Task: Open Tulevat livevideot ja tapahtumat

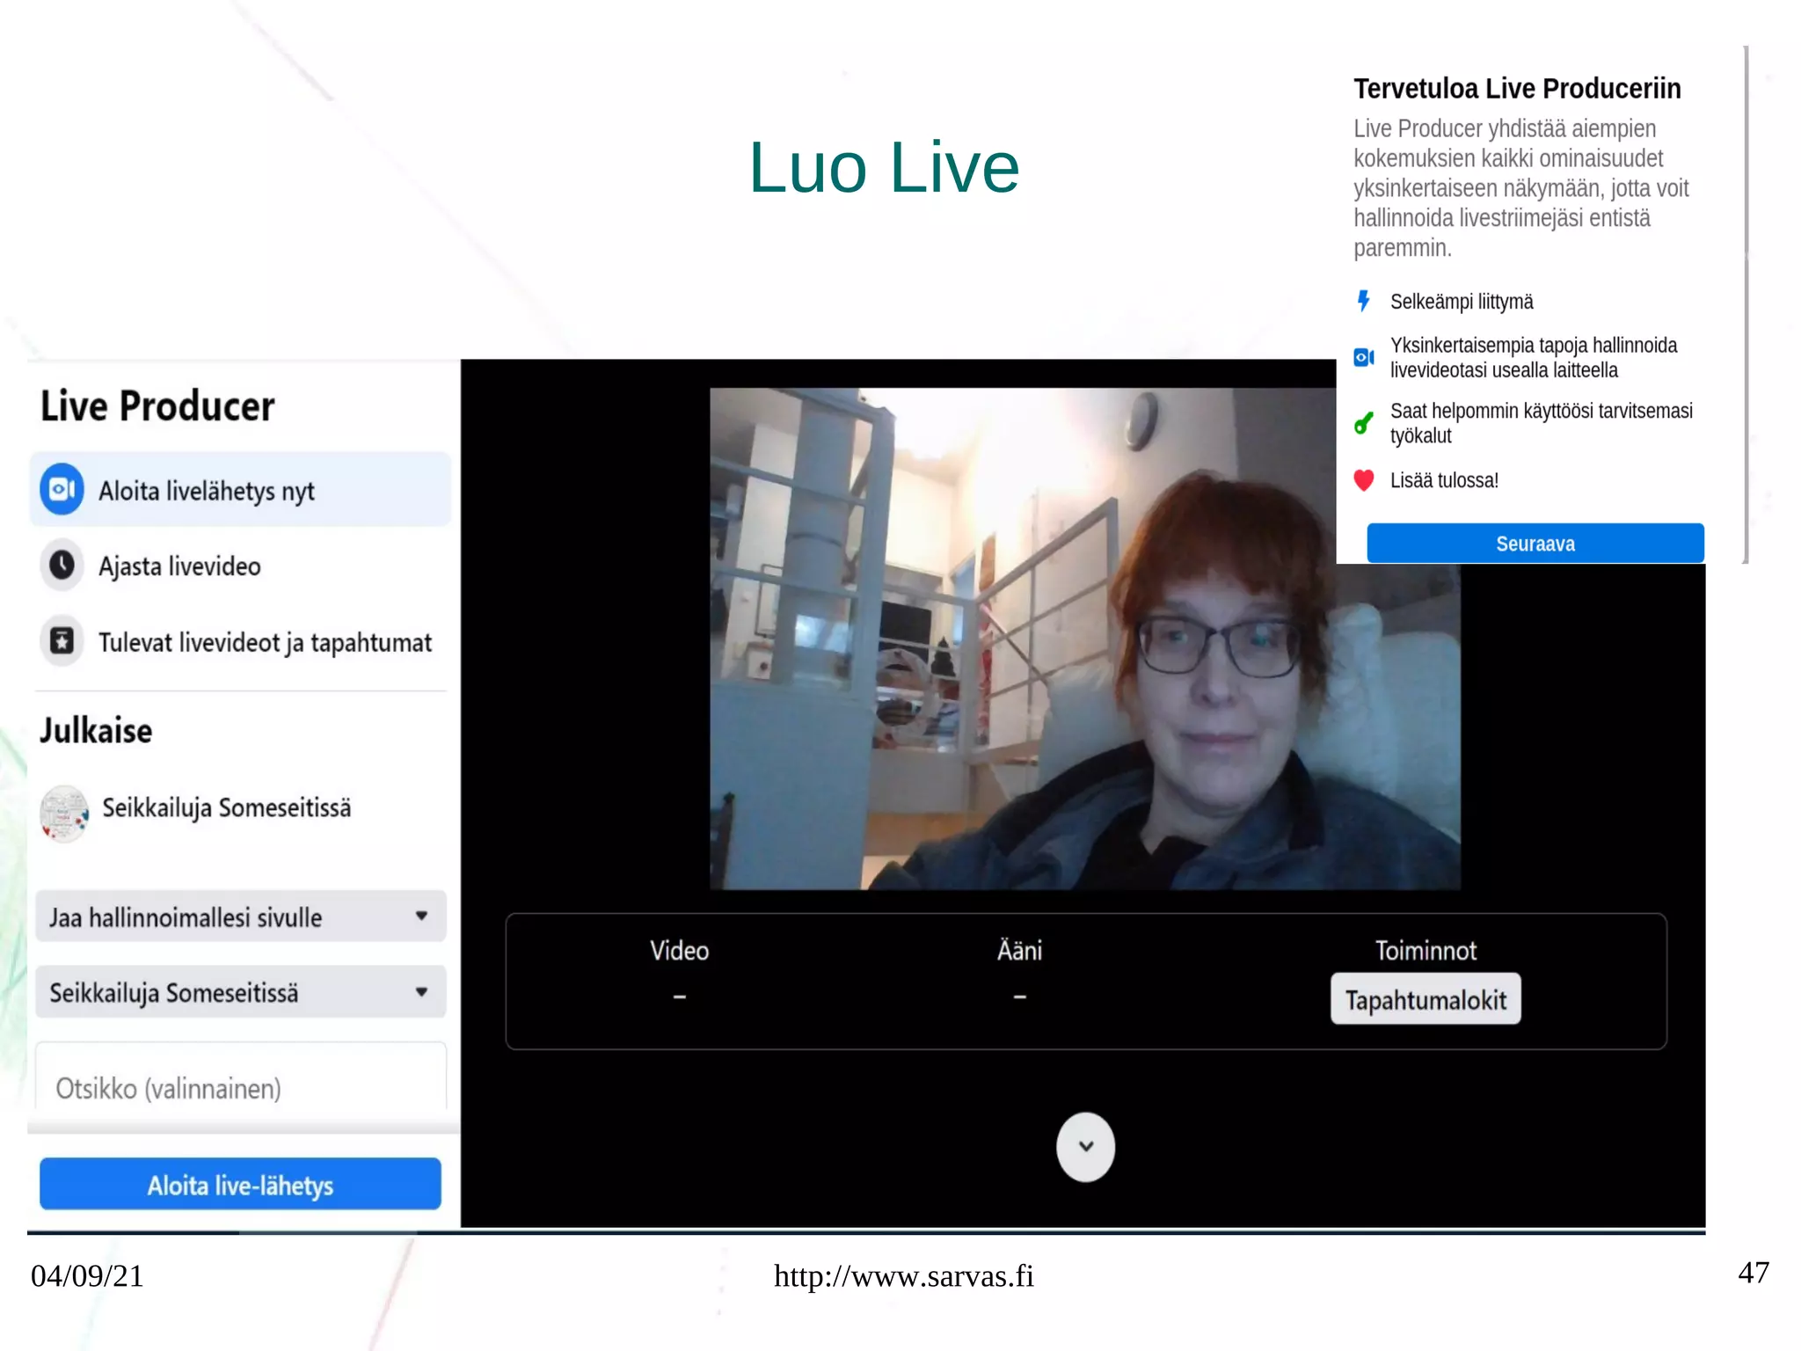Action: point(240,641)
